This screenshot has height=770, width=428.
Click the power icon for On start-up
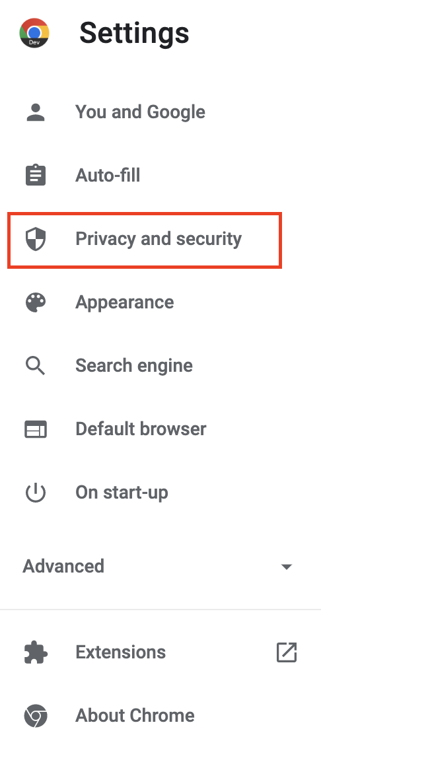(36, 493)
